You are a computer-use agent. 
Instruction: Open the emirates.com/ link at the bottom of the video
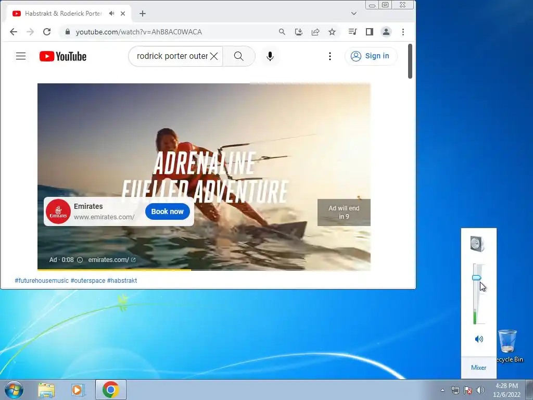pos(112,260)
